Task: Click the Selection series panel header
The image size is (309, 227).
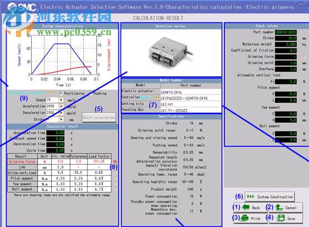Action: tap(171, 26)
